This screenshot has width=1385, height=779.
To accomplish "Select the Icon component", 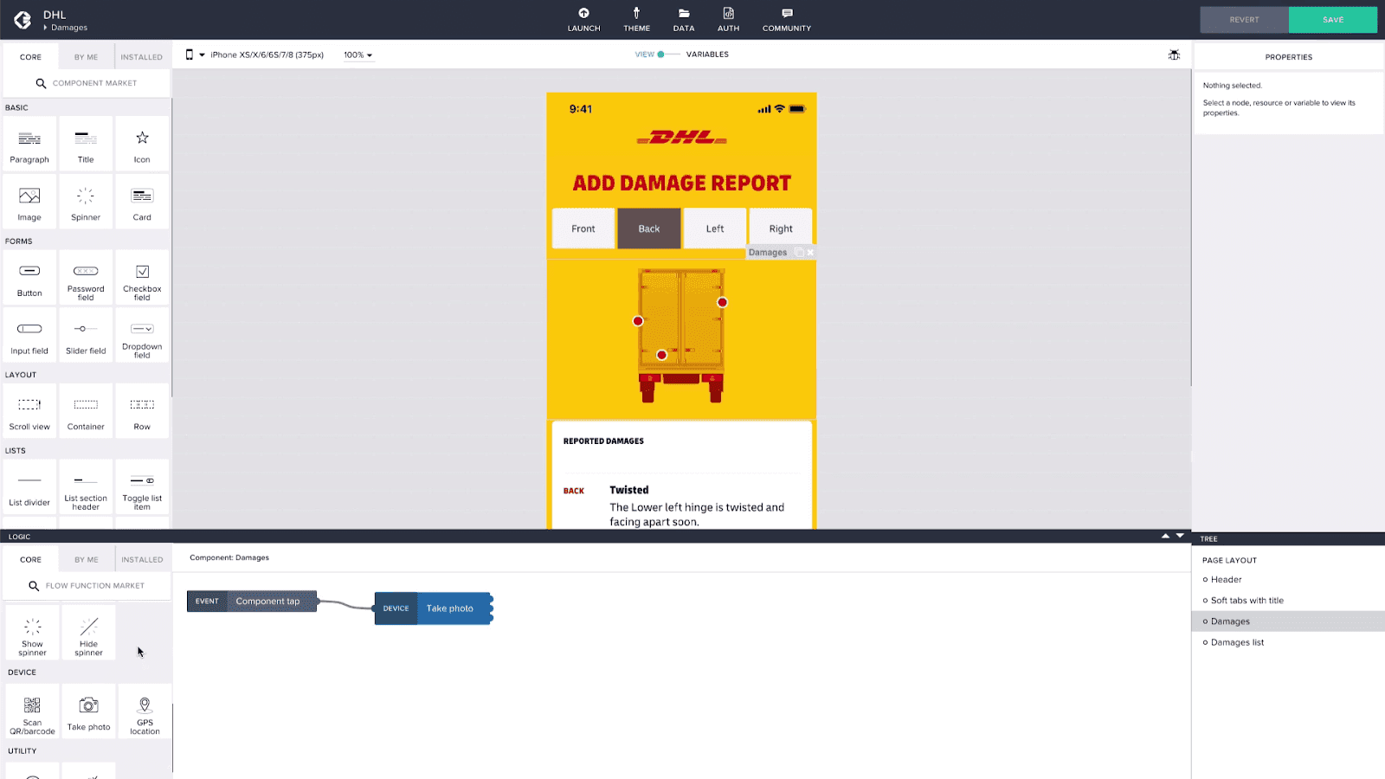I will 142,145.
